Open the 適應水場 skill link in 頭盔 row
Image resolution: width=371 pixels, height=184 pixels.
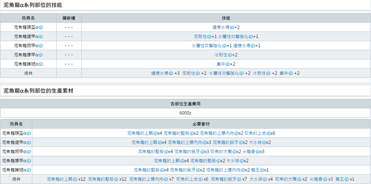tap(221, 27)
